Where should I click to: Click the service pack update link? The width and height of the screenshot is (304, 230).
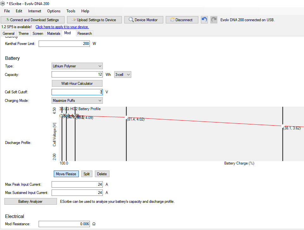pyautogui.click(x=62, y=27)
